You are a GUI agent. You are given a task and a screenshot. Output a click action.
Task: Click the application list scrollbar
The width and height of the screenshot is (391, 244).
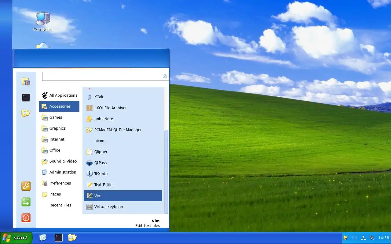tap(166, 171)
